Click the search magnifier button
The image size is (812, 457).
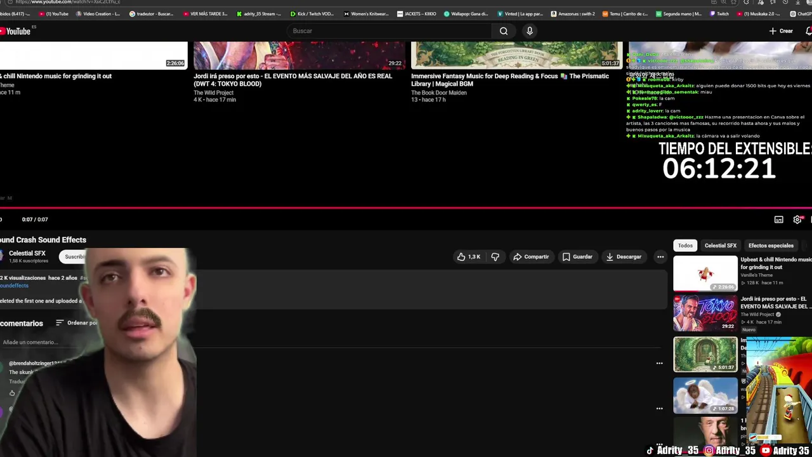click(x=504, y=31)
